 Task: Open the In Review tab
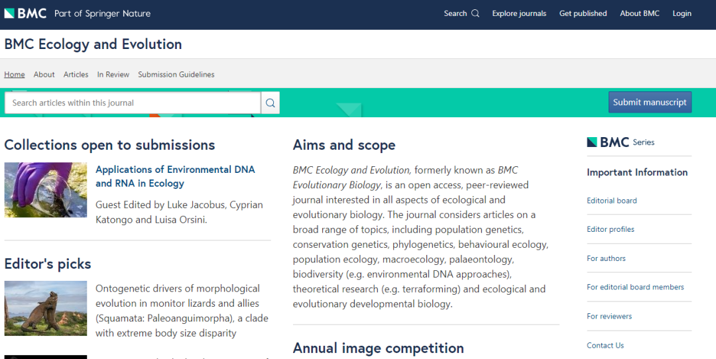click(x=113, y=74)
